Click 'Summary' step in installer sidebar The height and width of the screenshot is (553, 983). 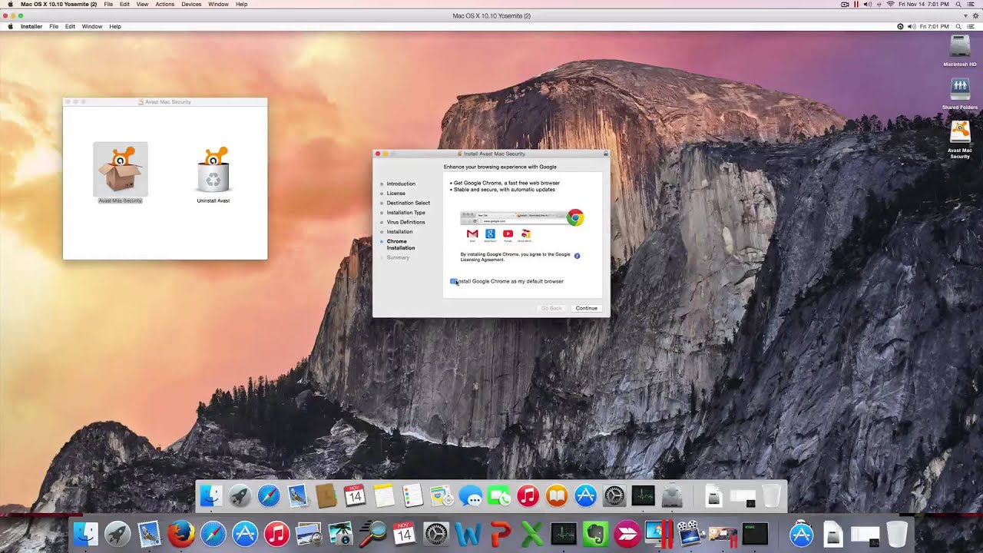pos(398,257)
